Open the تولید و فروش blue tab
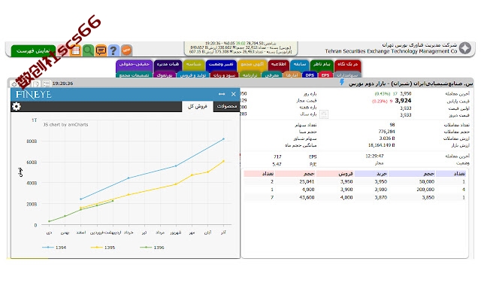Image resolution: width=481 pixels, height=301 pixels. coord(193,74)
